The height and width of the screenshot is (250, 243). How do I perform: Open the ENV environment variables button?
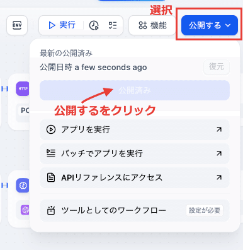[x=17, y=25]
